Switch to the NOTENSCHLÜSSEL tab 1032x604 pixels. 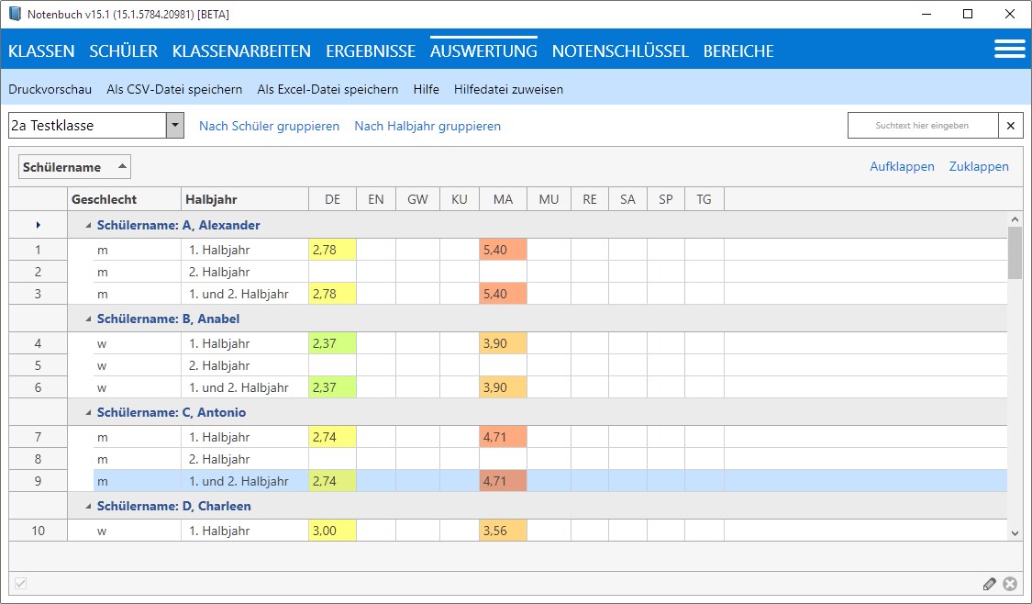pos(620,51)
